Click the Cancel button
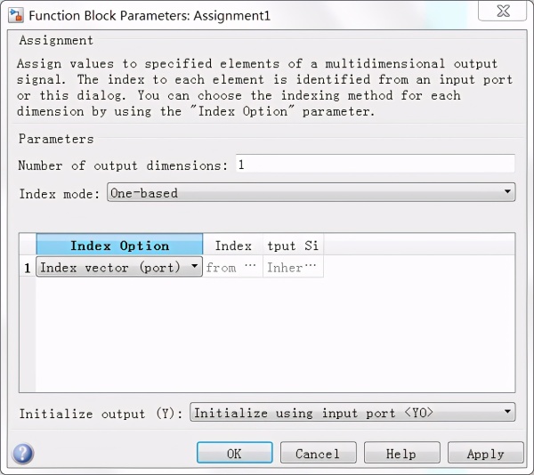The width and height of the screenshot is (534, 475). tap(318, 453)
